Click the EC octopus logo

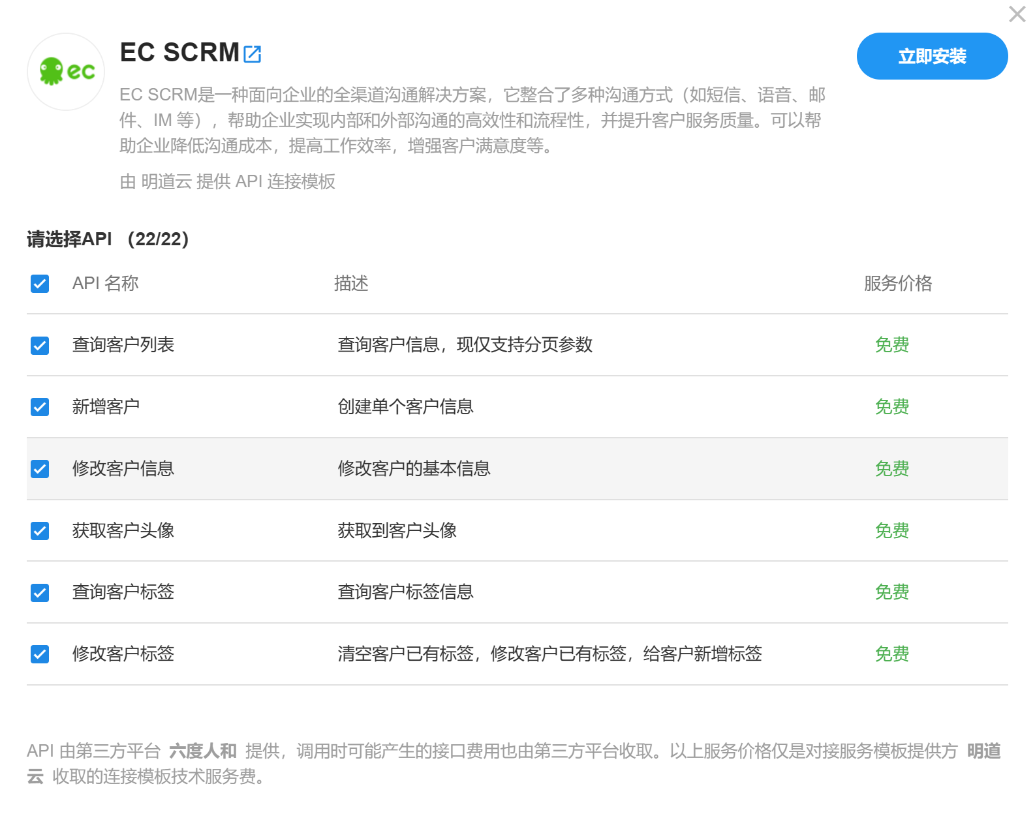point(66,72)
